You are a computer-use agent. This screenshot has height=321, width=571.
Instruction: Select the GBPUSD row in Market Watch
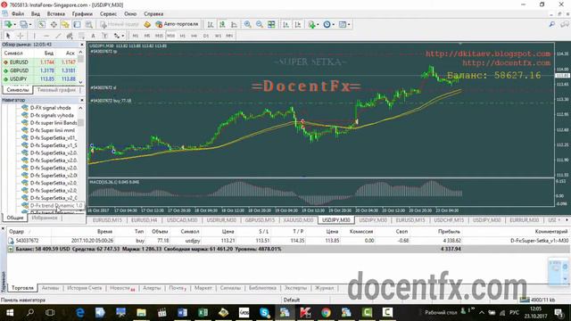[x=40, y=70]
